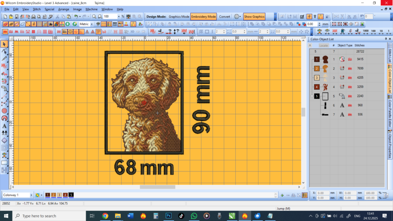Open the zoom factor dropdown showing 100

(x=119, y=16)
